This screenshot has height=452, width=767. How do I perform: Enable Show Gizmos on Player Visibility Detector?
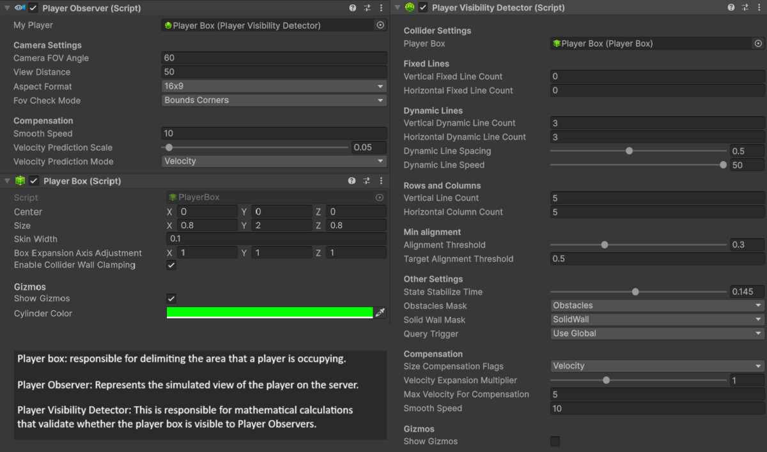[x=555, y=441]
